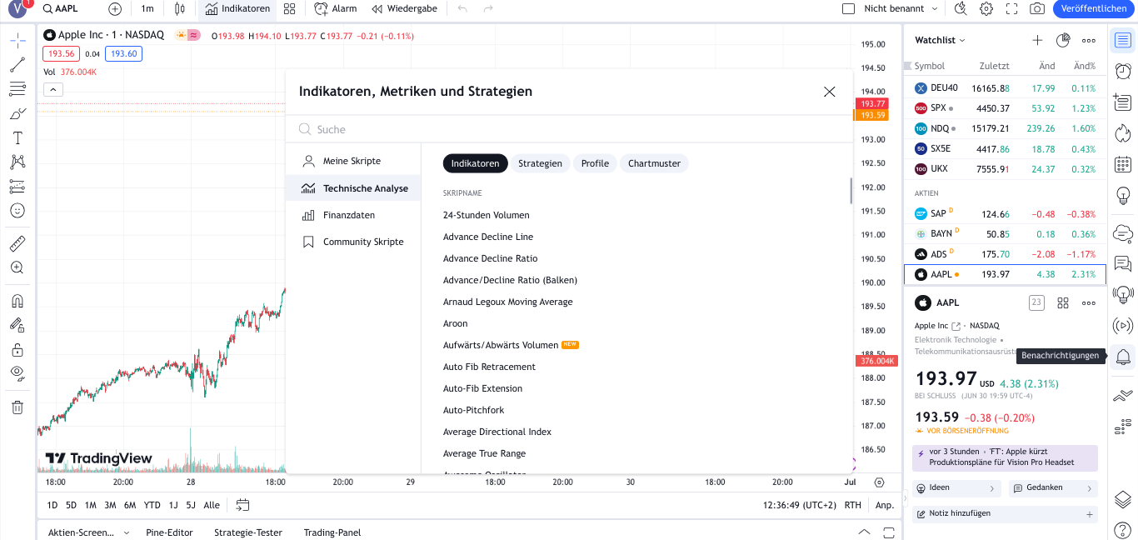Screen dimensions: 1138x540
Task: Collapse the indicator legend chevron
Action: tap(52, 89)
